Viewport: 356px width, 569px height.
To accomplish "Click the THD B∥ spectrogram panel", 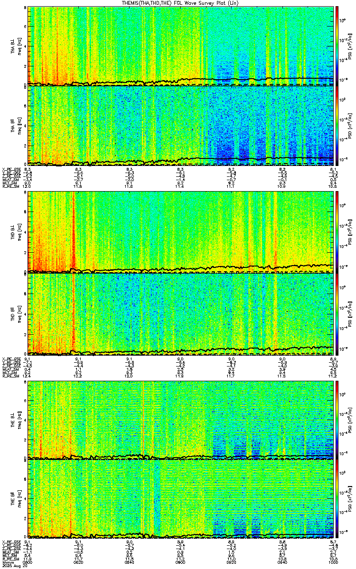I will tap(181, 314).
